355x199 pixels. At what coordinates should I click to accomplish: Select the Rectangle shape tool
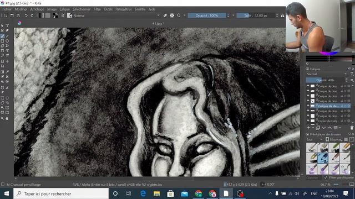click(x=2, y=41)
